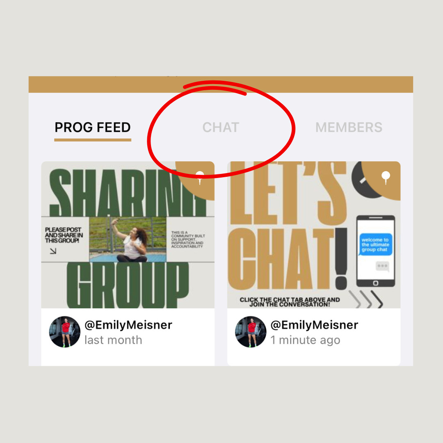Click the phone illustration in Let's Chat
Image resolution: width=443 pixels, height=443 pixels.
click(375, 251)
